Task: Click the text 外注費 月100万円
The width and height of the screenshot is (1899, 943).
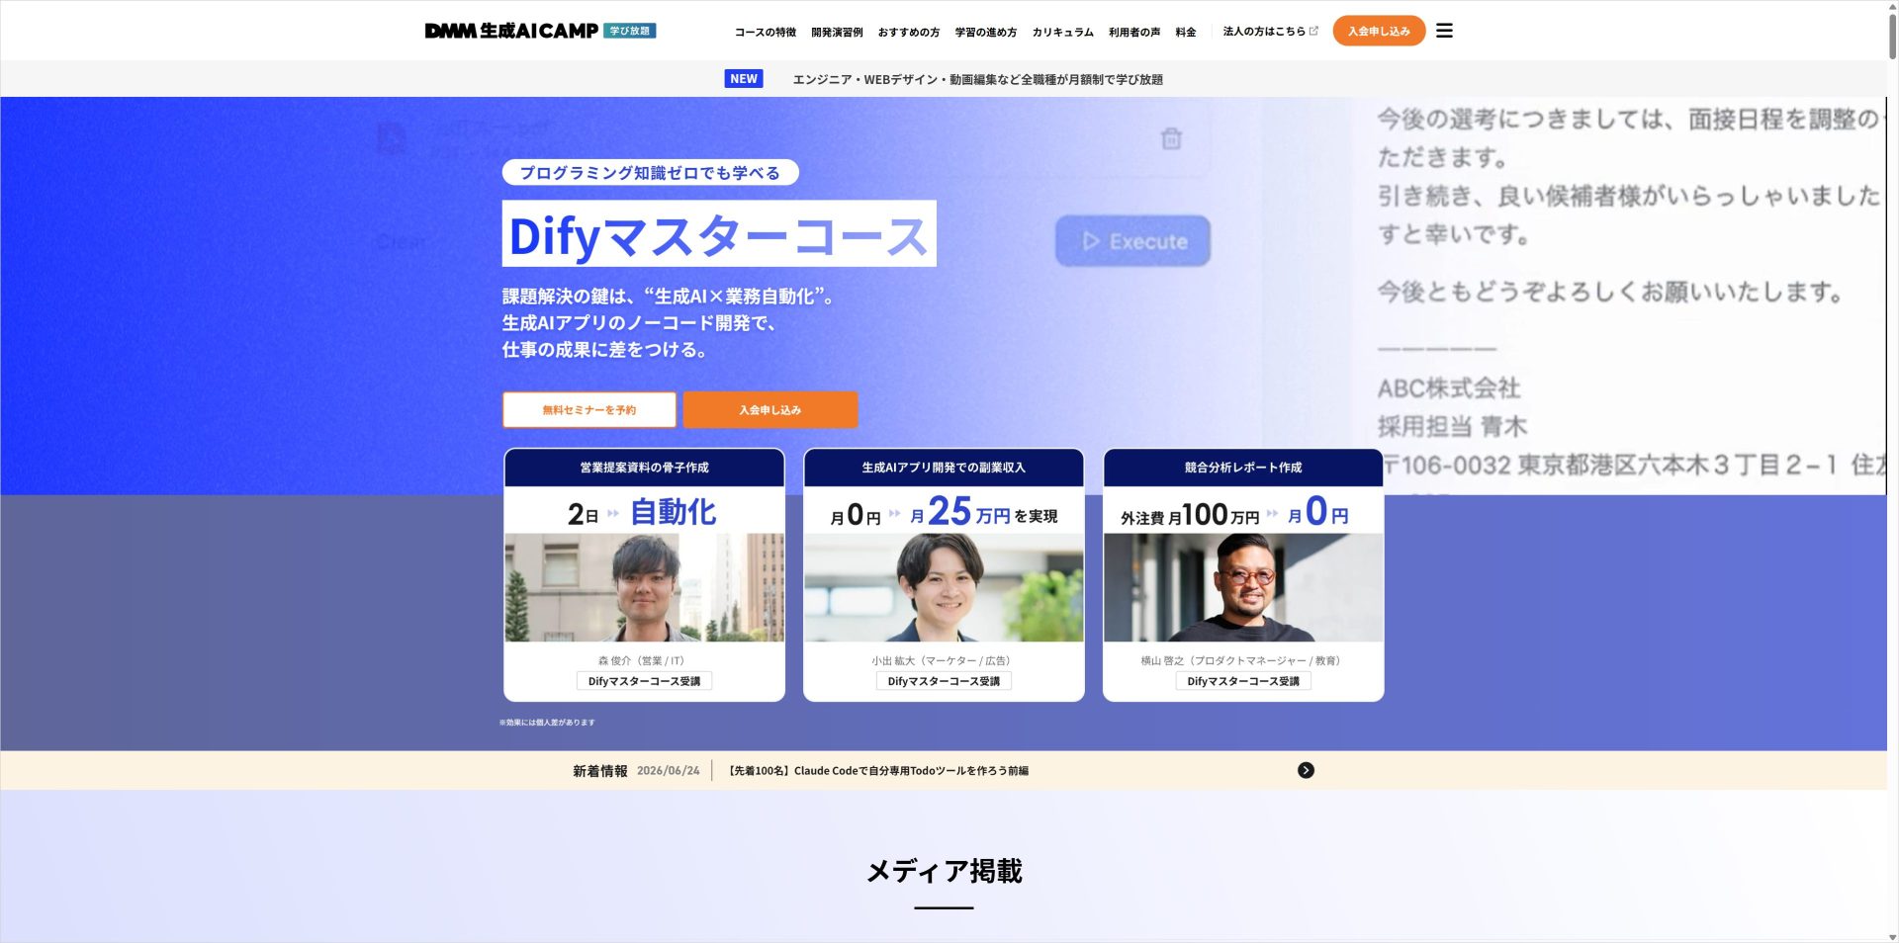Action: coord(1190,515)
